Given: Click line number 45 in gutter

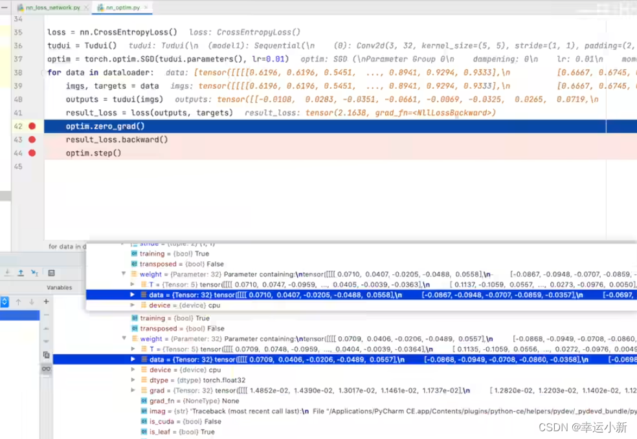Looking at the screenshot, I should [18, 166].
